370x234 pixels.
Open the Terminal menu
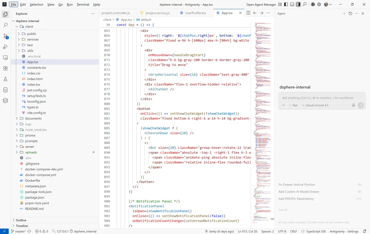click(83, 4)
